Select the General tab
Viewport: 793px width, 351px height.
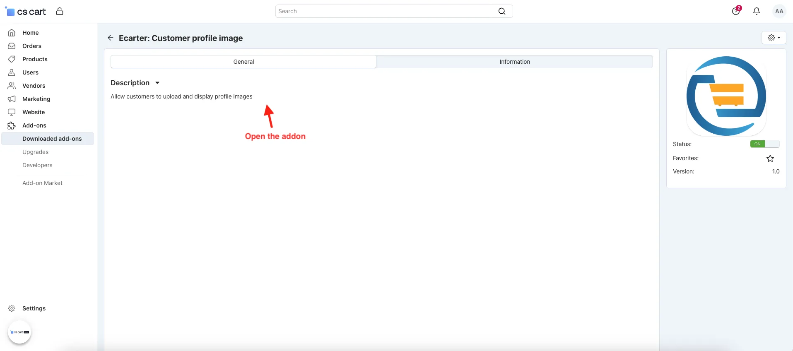pos(243,62)
